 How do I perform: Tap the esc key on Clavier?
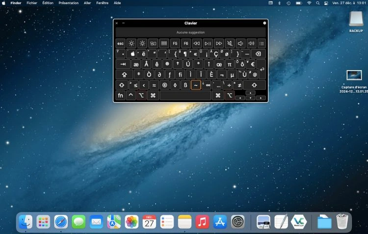coord(120,44)
